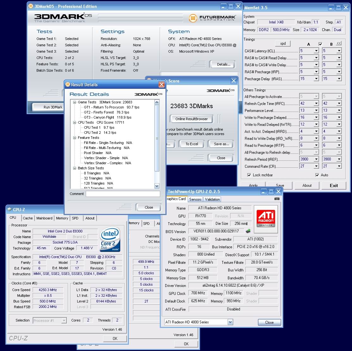Open Refresh Period (tREF) channel B dropdown
The image size is (352, 351).
click(339, 159)
